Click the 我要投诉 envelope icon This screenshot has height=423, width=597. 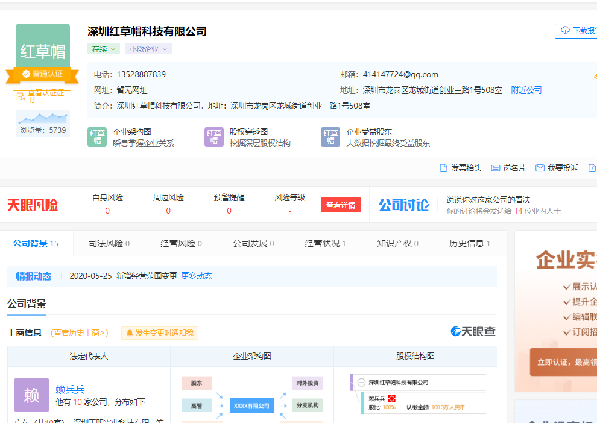(540, 168)
